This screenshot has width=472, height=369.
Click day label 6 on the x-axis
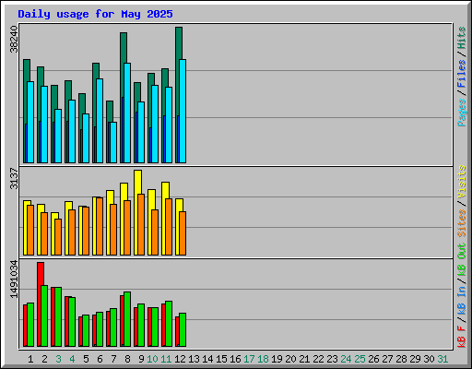coord(100,359)
